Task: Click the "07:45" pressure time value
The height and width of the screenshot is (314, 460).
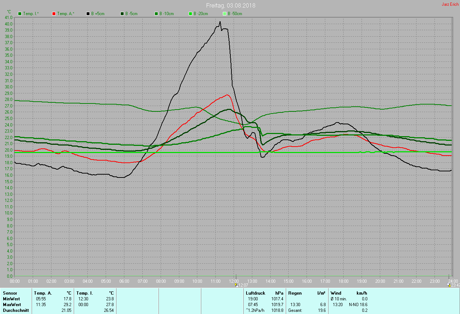Action: (253, 305)
